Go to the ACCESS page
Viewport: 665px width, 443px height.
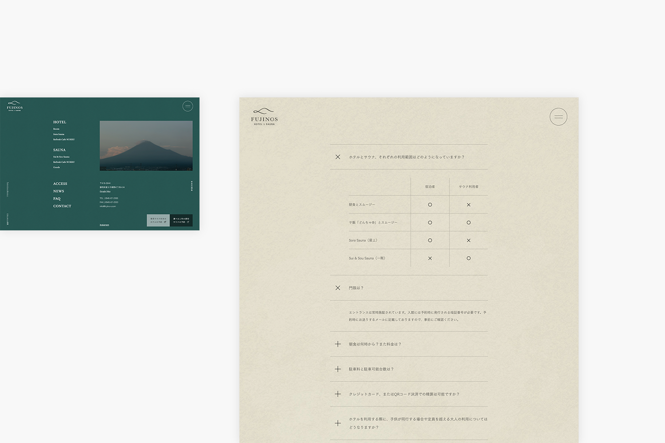coord(60,184)
